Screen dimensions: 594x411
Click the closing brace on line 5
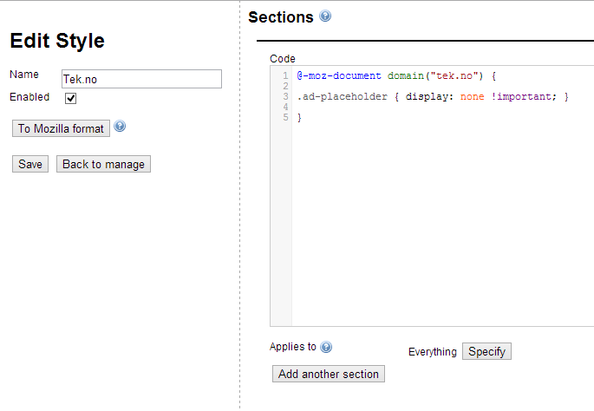[x=300, y=118]
